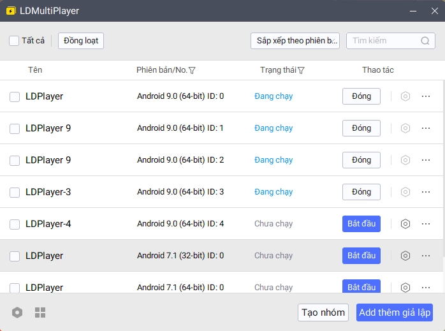This screenshot has width=445, height=331.
Task: Open settings icon for LDPlayer 9 ID: 2
Action: [x=405, y=160]
